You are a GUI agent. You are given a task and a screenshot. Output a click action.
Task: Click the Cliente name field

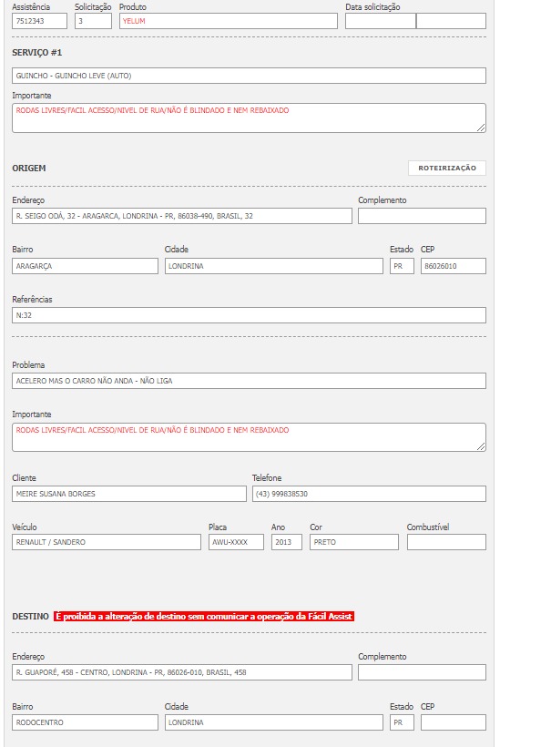pos(129,494)
